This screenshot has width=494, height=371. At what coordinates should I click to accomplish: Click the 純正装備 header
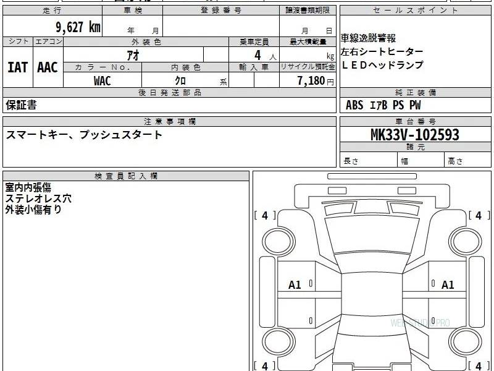coord(415,92)
